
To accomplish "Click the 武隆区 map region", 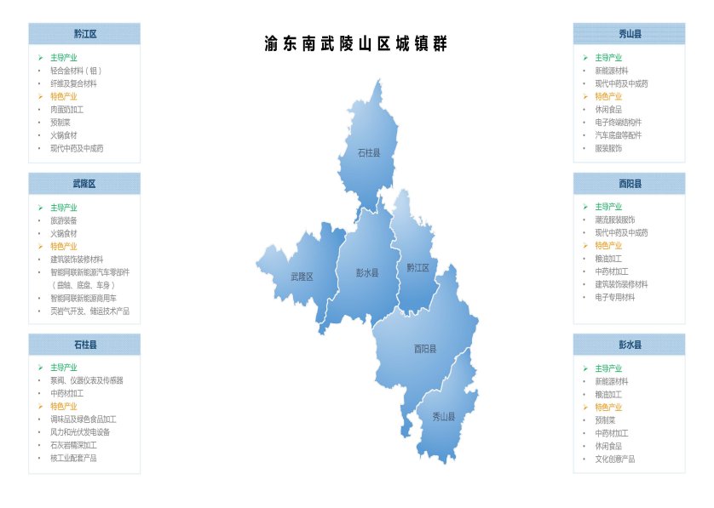I will click(302, 277).
